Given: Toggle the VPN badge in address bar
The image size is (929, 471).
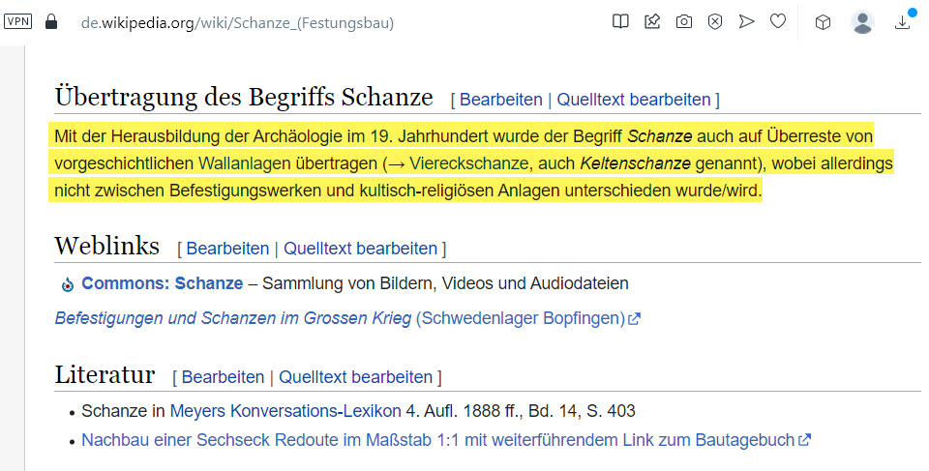Looking at the screenshot, I should pos(18,21).
